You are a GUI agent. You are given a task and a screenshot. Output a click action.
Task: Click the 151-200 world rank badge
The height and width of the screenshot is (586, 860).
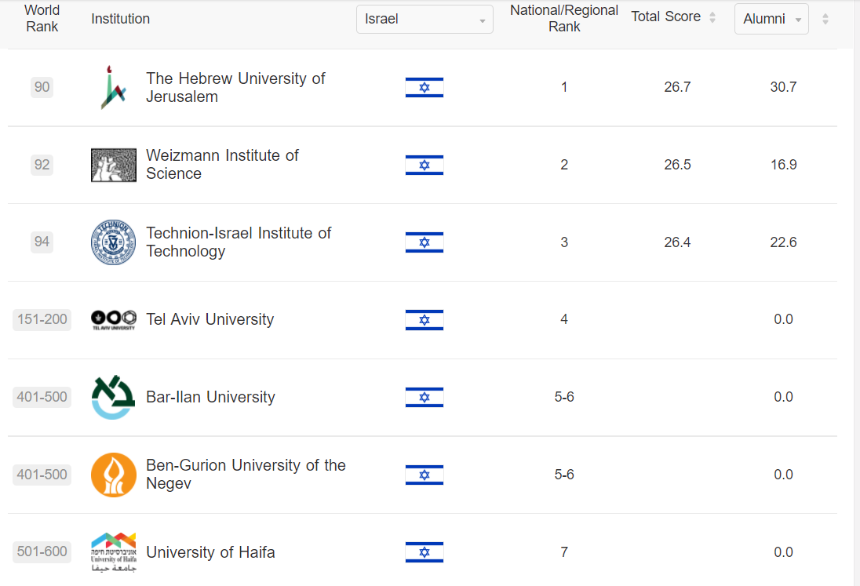tap(42, 319)
